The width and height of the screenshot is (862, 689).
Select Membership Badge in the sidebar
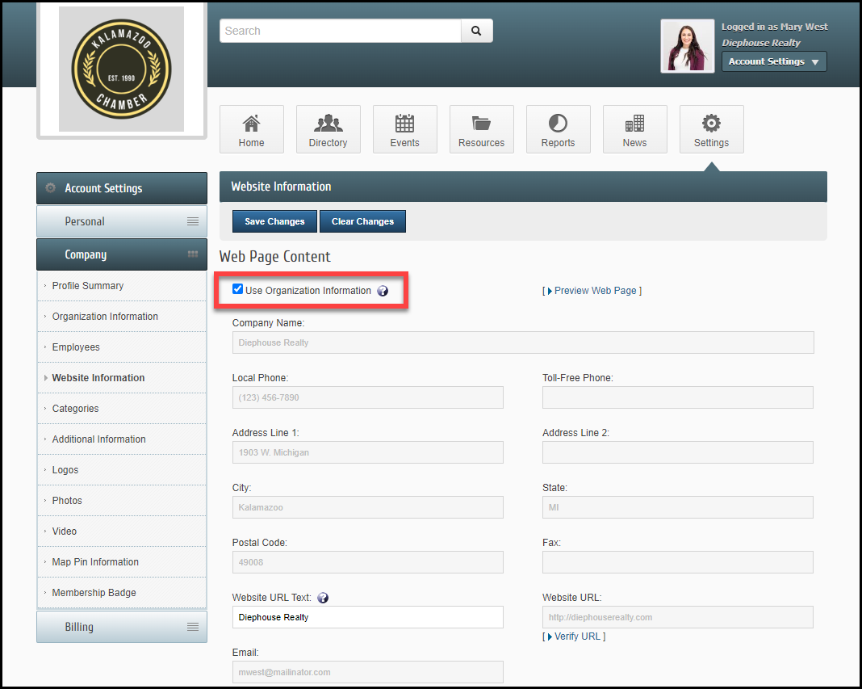pyautogui.click(x=94, y=593)
